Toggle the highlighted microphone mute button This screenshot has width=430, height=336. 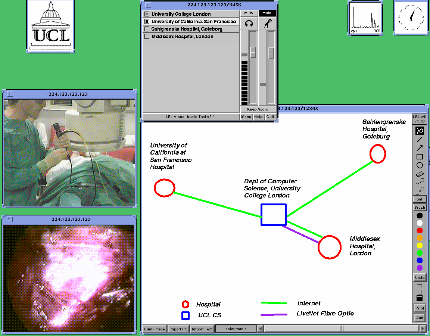pyautogui.click(x=267, y=13)
